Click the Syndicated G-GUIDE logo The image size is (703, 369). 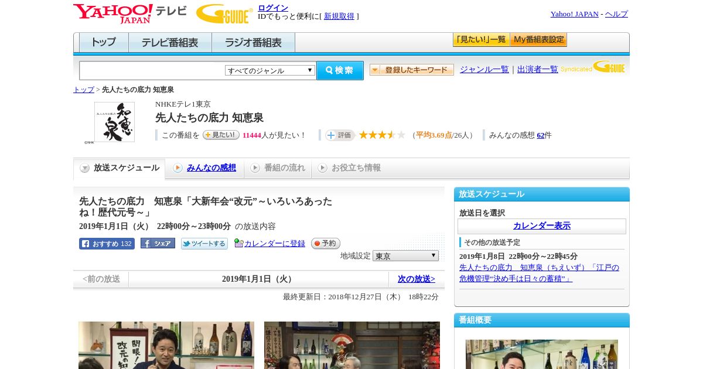(593, 67)
